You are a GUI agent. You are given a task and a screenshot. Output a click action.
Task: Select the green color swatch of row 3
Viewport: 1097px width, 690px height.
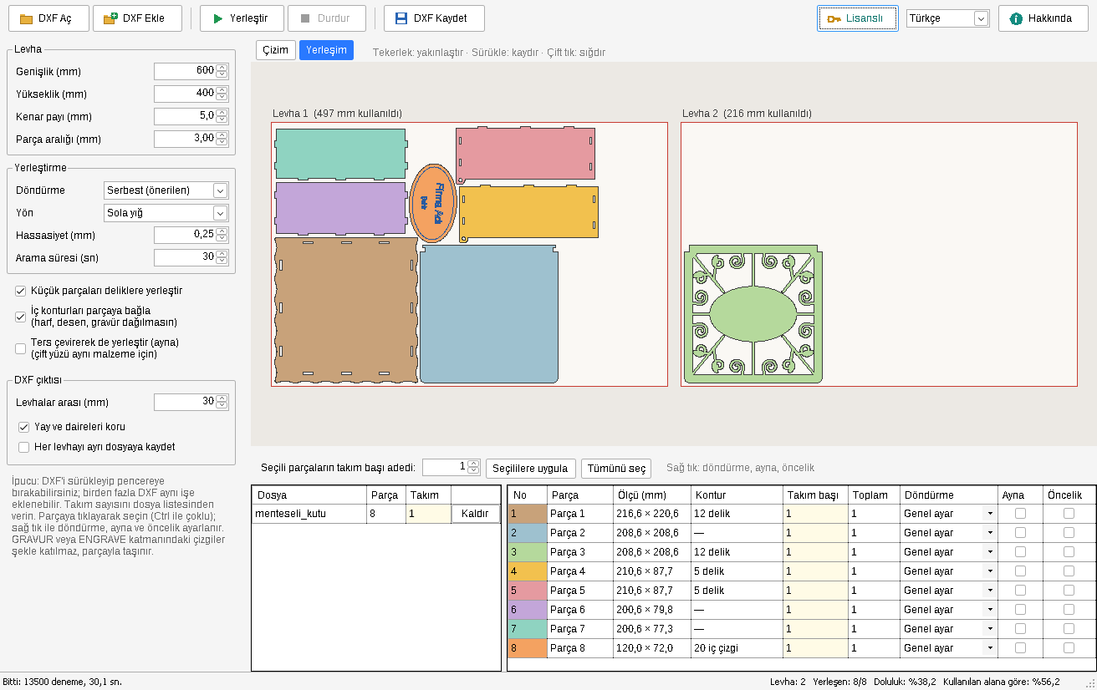(x=528, y=552)
